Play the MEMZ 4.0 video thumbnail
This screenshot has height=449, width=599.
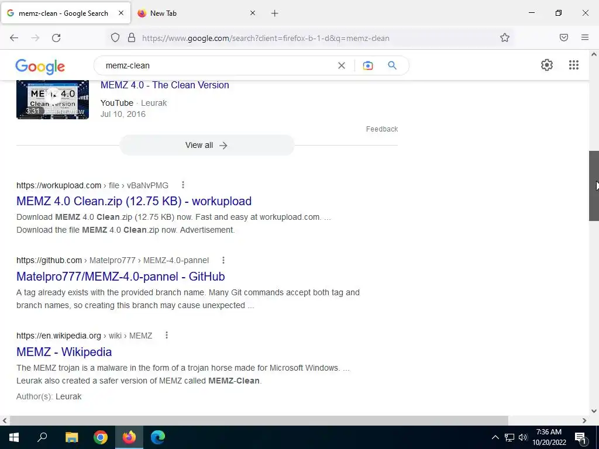pyautogui.click(x=53, y=99)
